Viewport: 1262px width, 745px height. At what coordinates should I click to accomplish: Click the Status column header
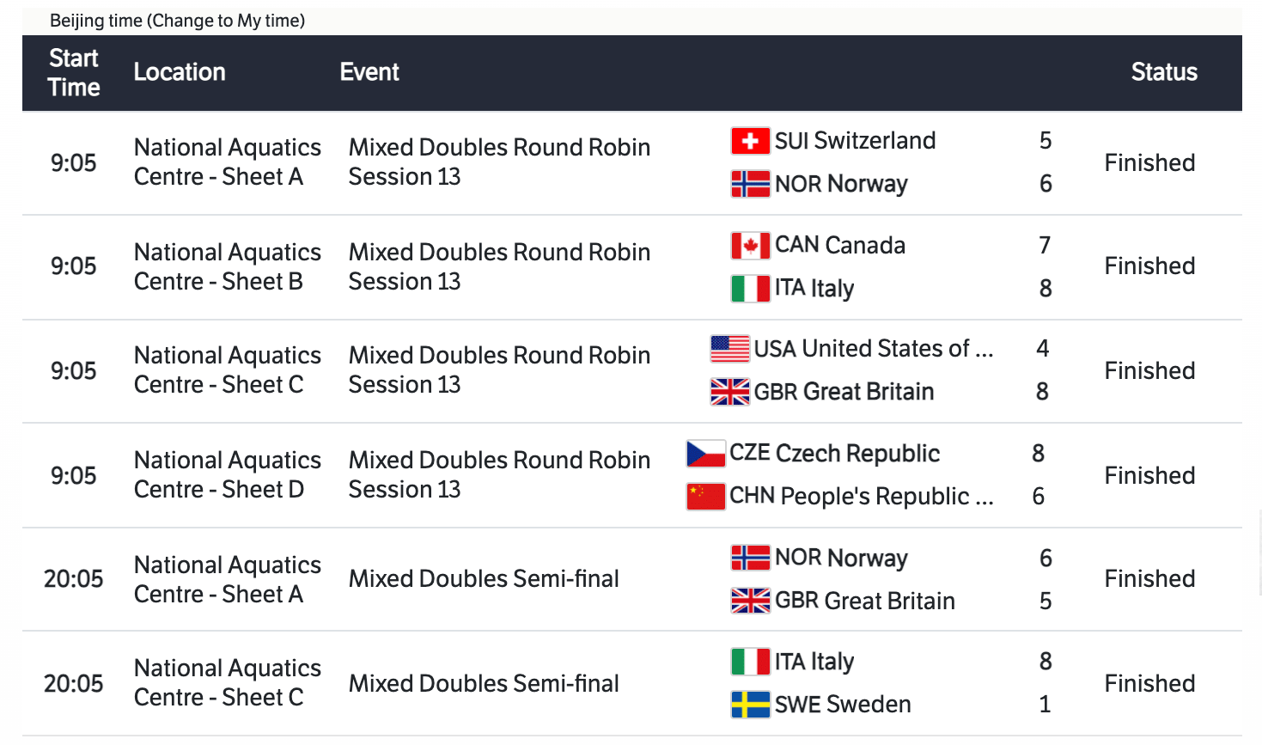[1163, 72]
